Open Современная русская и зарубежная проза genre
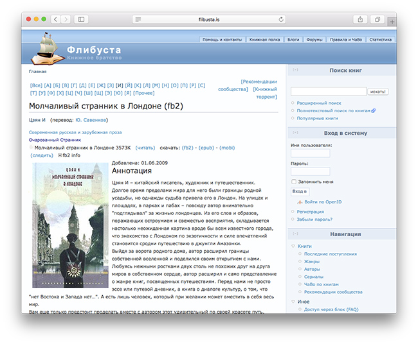 (75, 132)
